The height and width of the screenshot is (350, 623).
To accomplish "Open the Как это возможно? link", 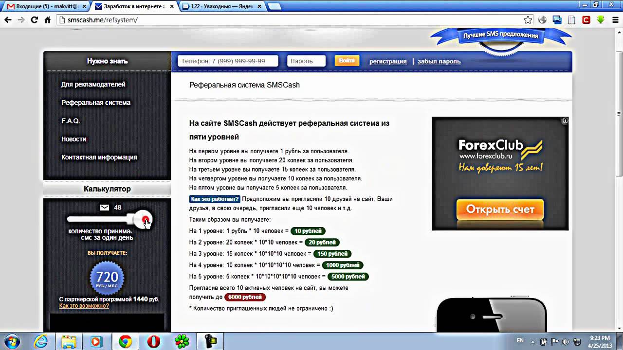I will 84,306.
